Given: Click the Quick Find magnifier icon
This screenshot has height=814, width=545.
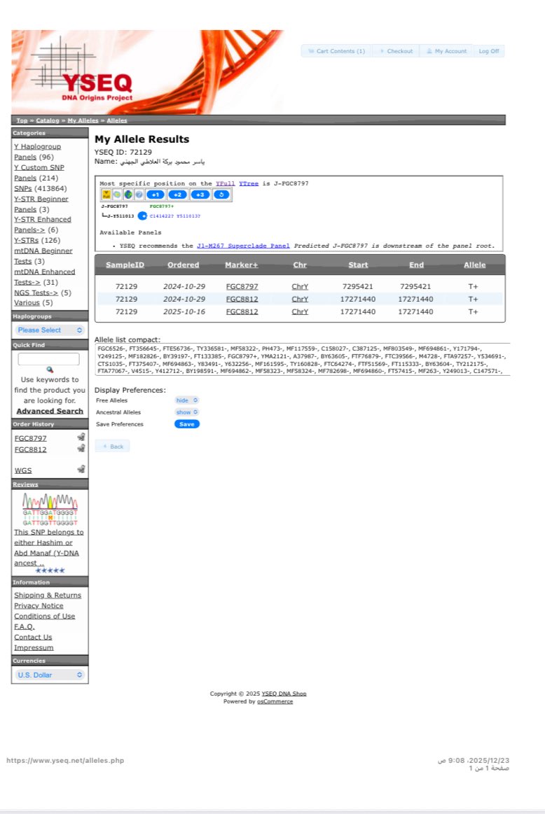Looking at the screenshot, I should coord(49,370).
